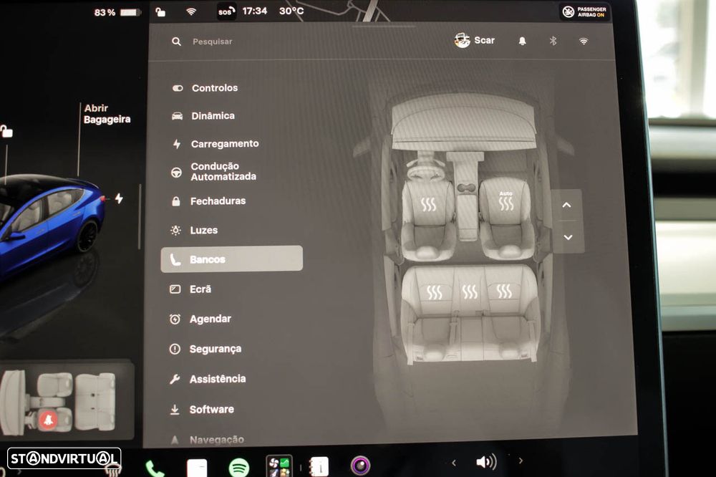Open notifications bell icon
This screenshot has height=477, width=716.
[x=523, y=41]
